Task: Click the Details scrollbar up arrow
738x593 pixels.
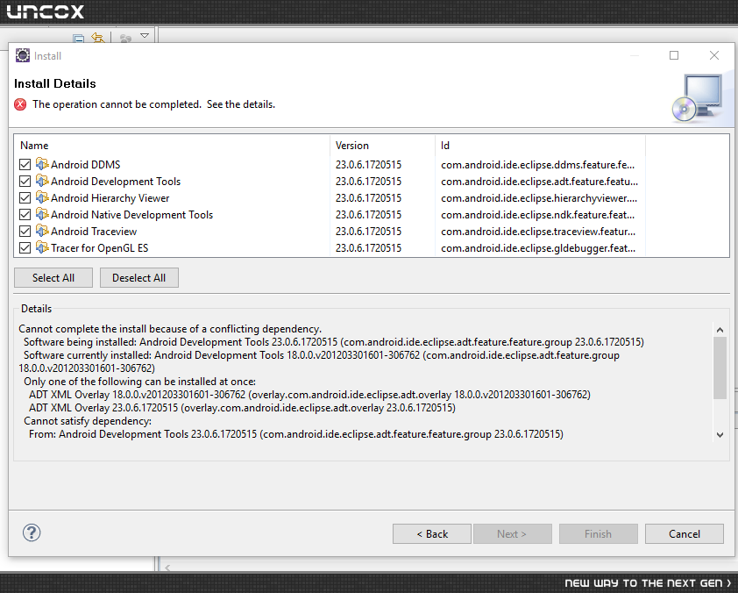Action: tap(720, 330)
